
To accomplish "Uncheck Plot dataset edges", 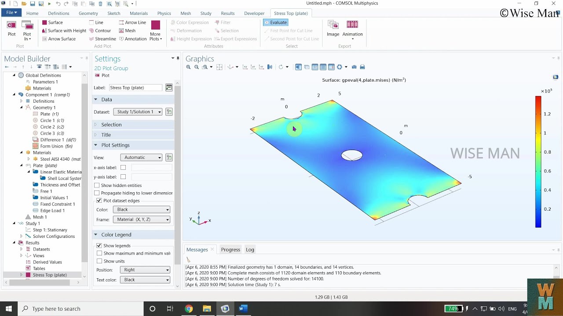I will (99, 201).
